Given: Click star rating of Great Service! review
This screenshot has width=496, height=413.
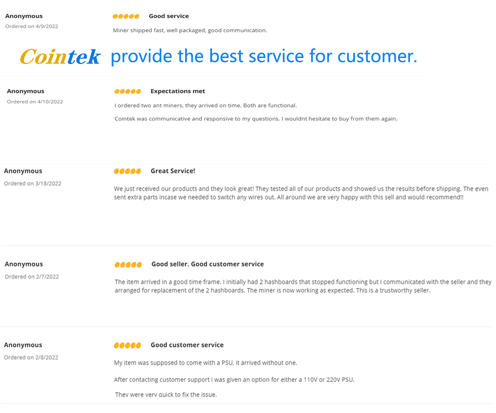Looking at the screenshot, I should pyautogui.click(x=127, y=171).
